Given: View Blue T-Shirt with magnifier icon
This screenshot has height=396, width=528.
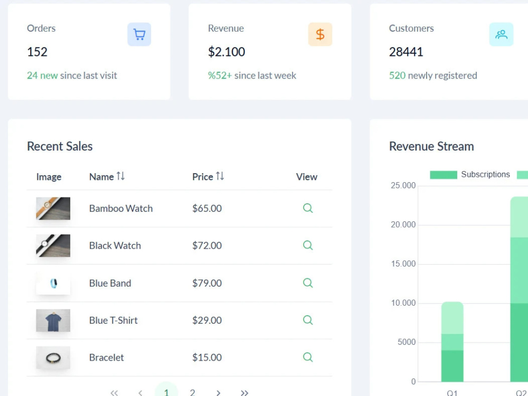Looking at the screenshot, I should click(x=308, y=320).
